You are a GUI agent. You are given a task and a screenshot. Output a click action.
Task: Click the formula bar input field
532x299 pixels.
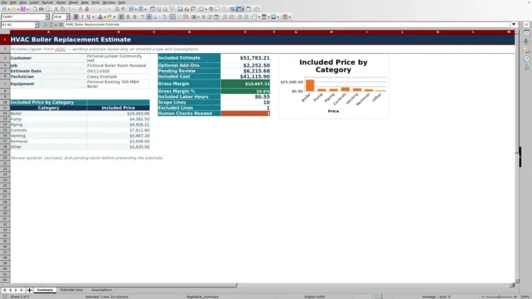pyautogui.click(x=287, y=24)
